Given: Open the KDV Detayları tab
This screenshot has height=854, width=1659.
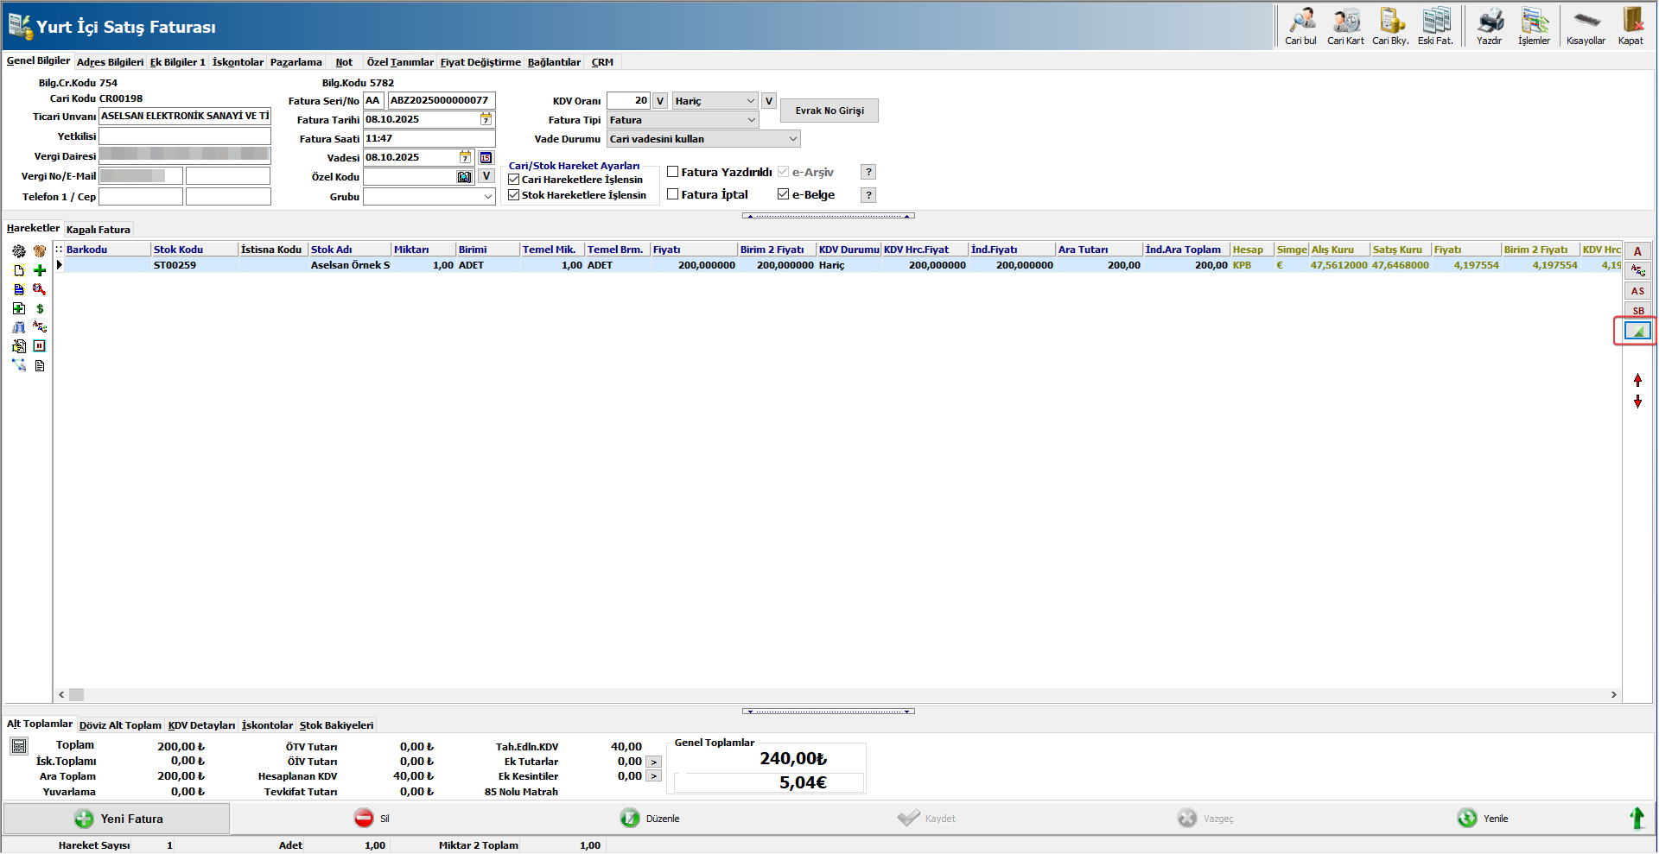Looking at the screenshot, I should [x=201, y=725].
